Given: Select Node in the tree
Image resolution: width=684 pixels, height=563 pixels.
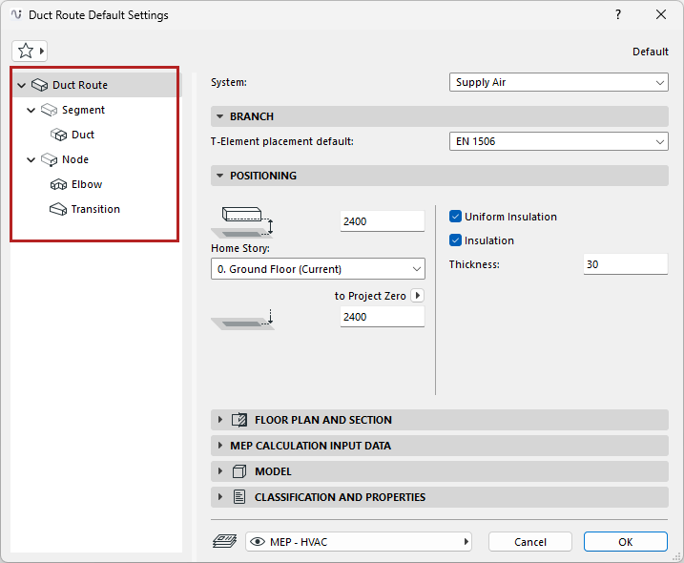Looking at the screenshot, I should [x=75, y=159].
